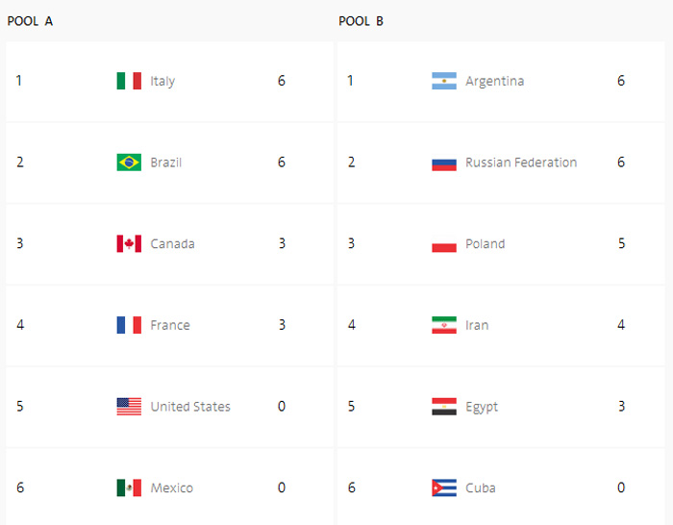Open the United States team link
673x525 pixels.
point(190,407)
